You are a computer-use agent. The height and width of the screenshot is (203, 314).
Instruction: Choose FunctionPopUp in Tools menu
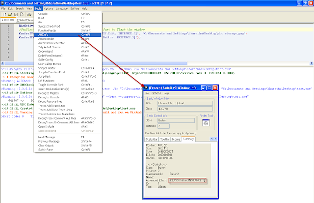(68, 30)
